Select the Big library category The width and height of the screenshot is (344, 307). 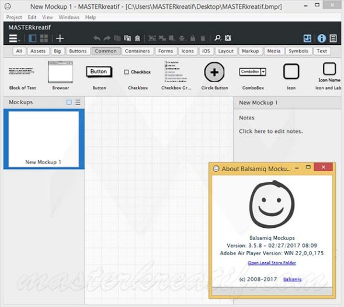point(57,51)
